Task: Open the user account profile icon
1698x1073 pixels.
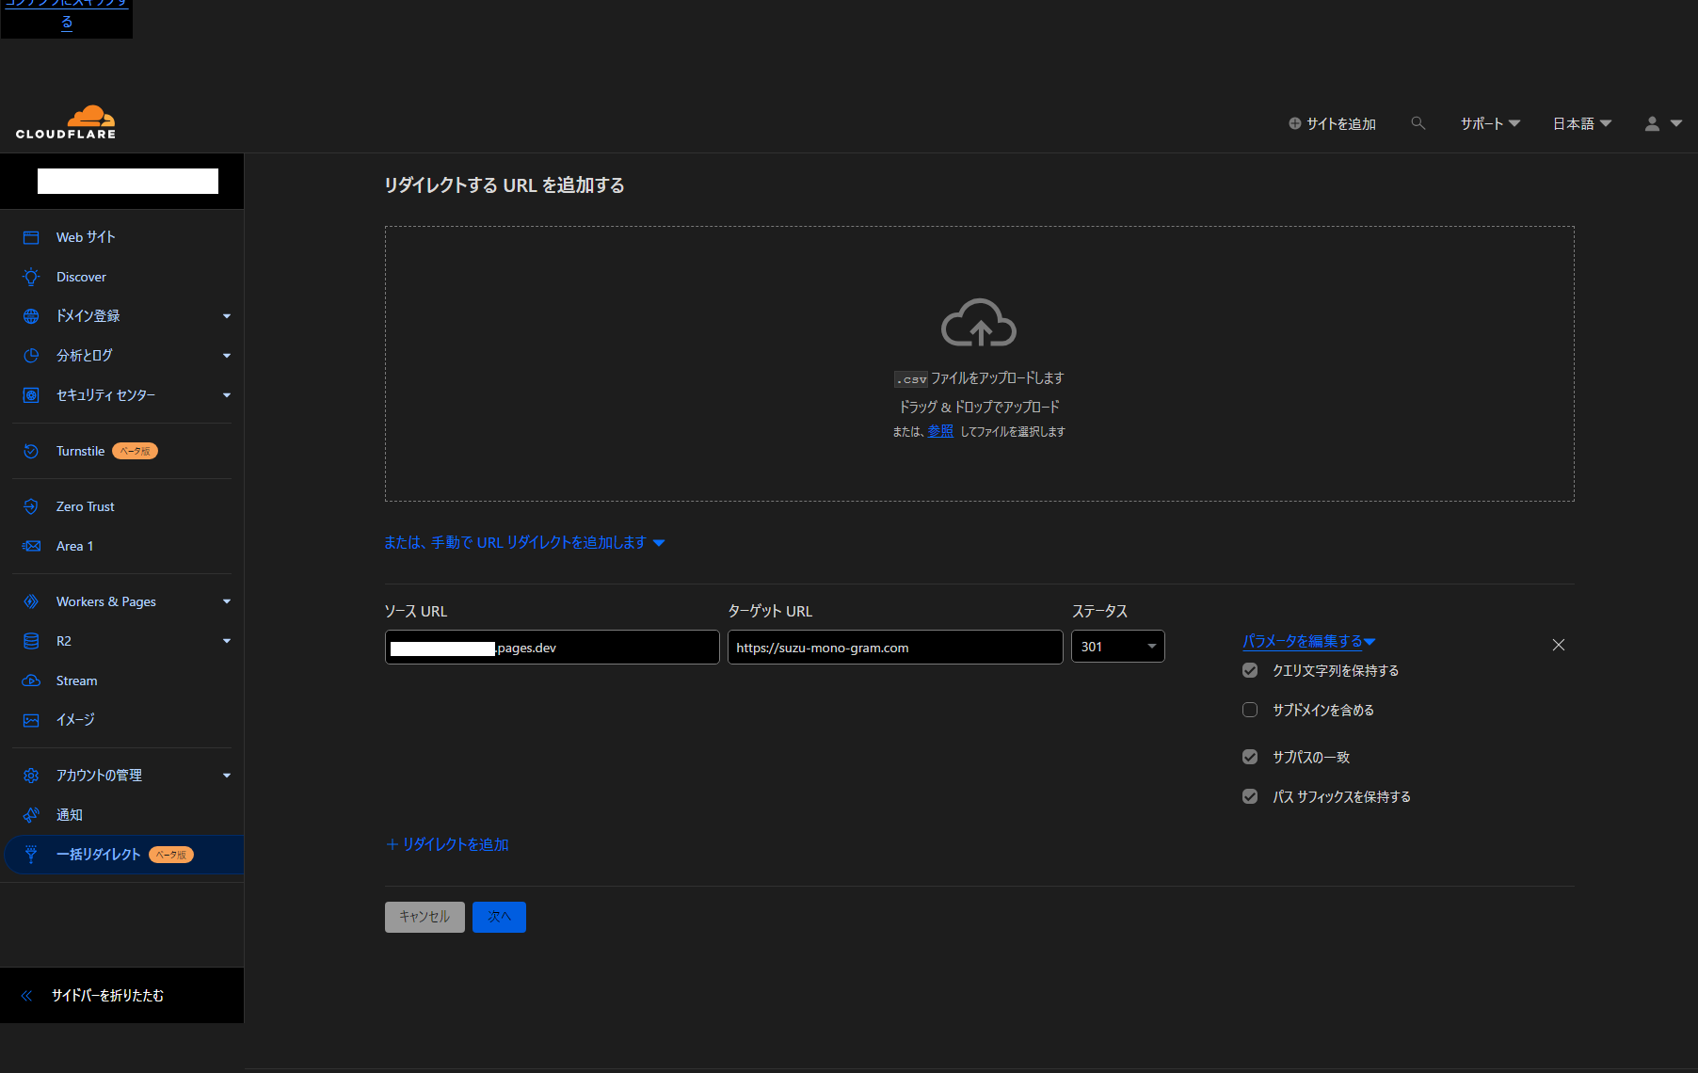Action: 1652,123
